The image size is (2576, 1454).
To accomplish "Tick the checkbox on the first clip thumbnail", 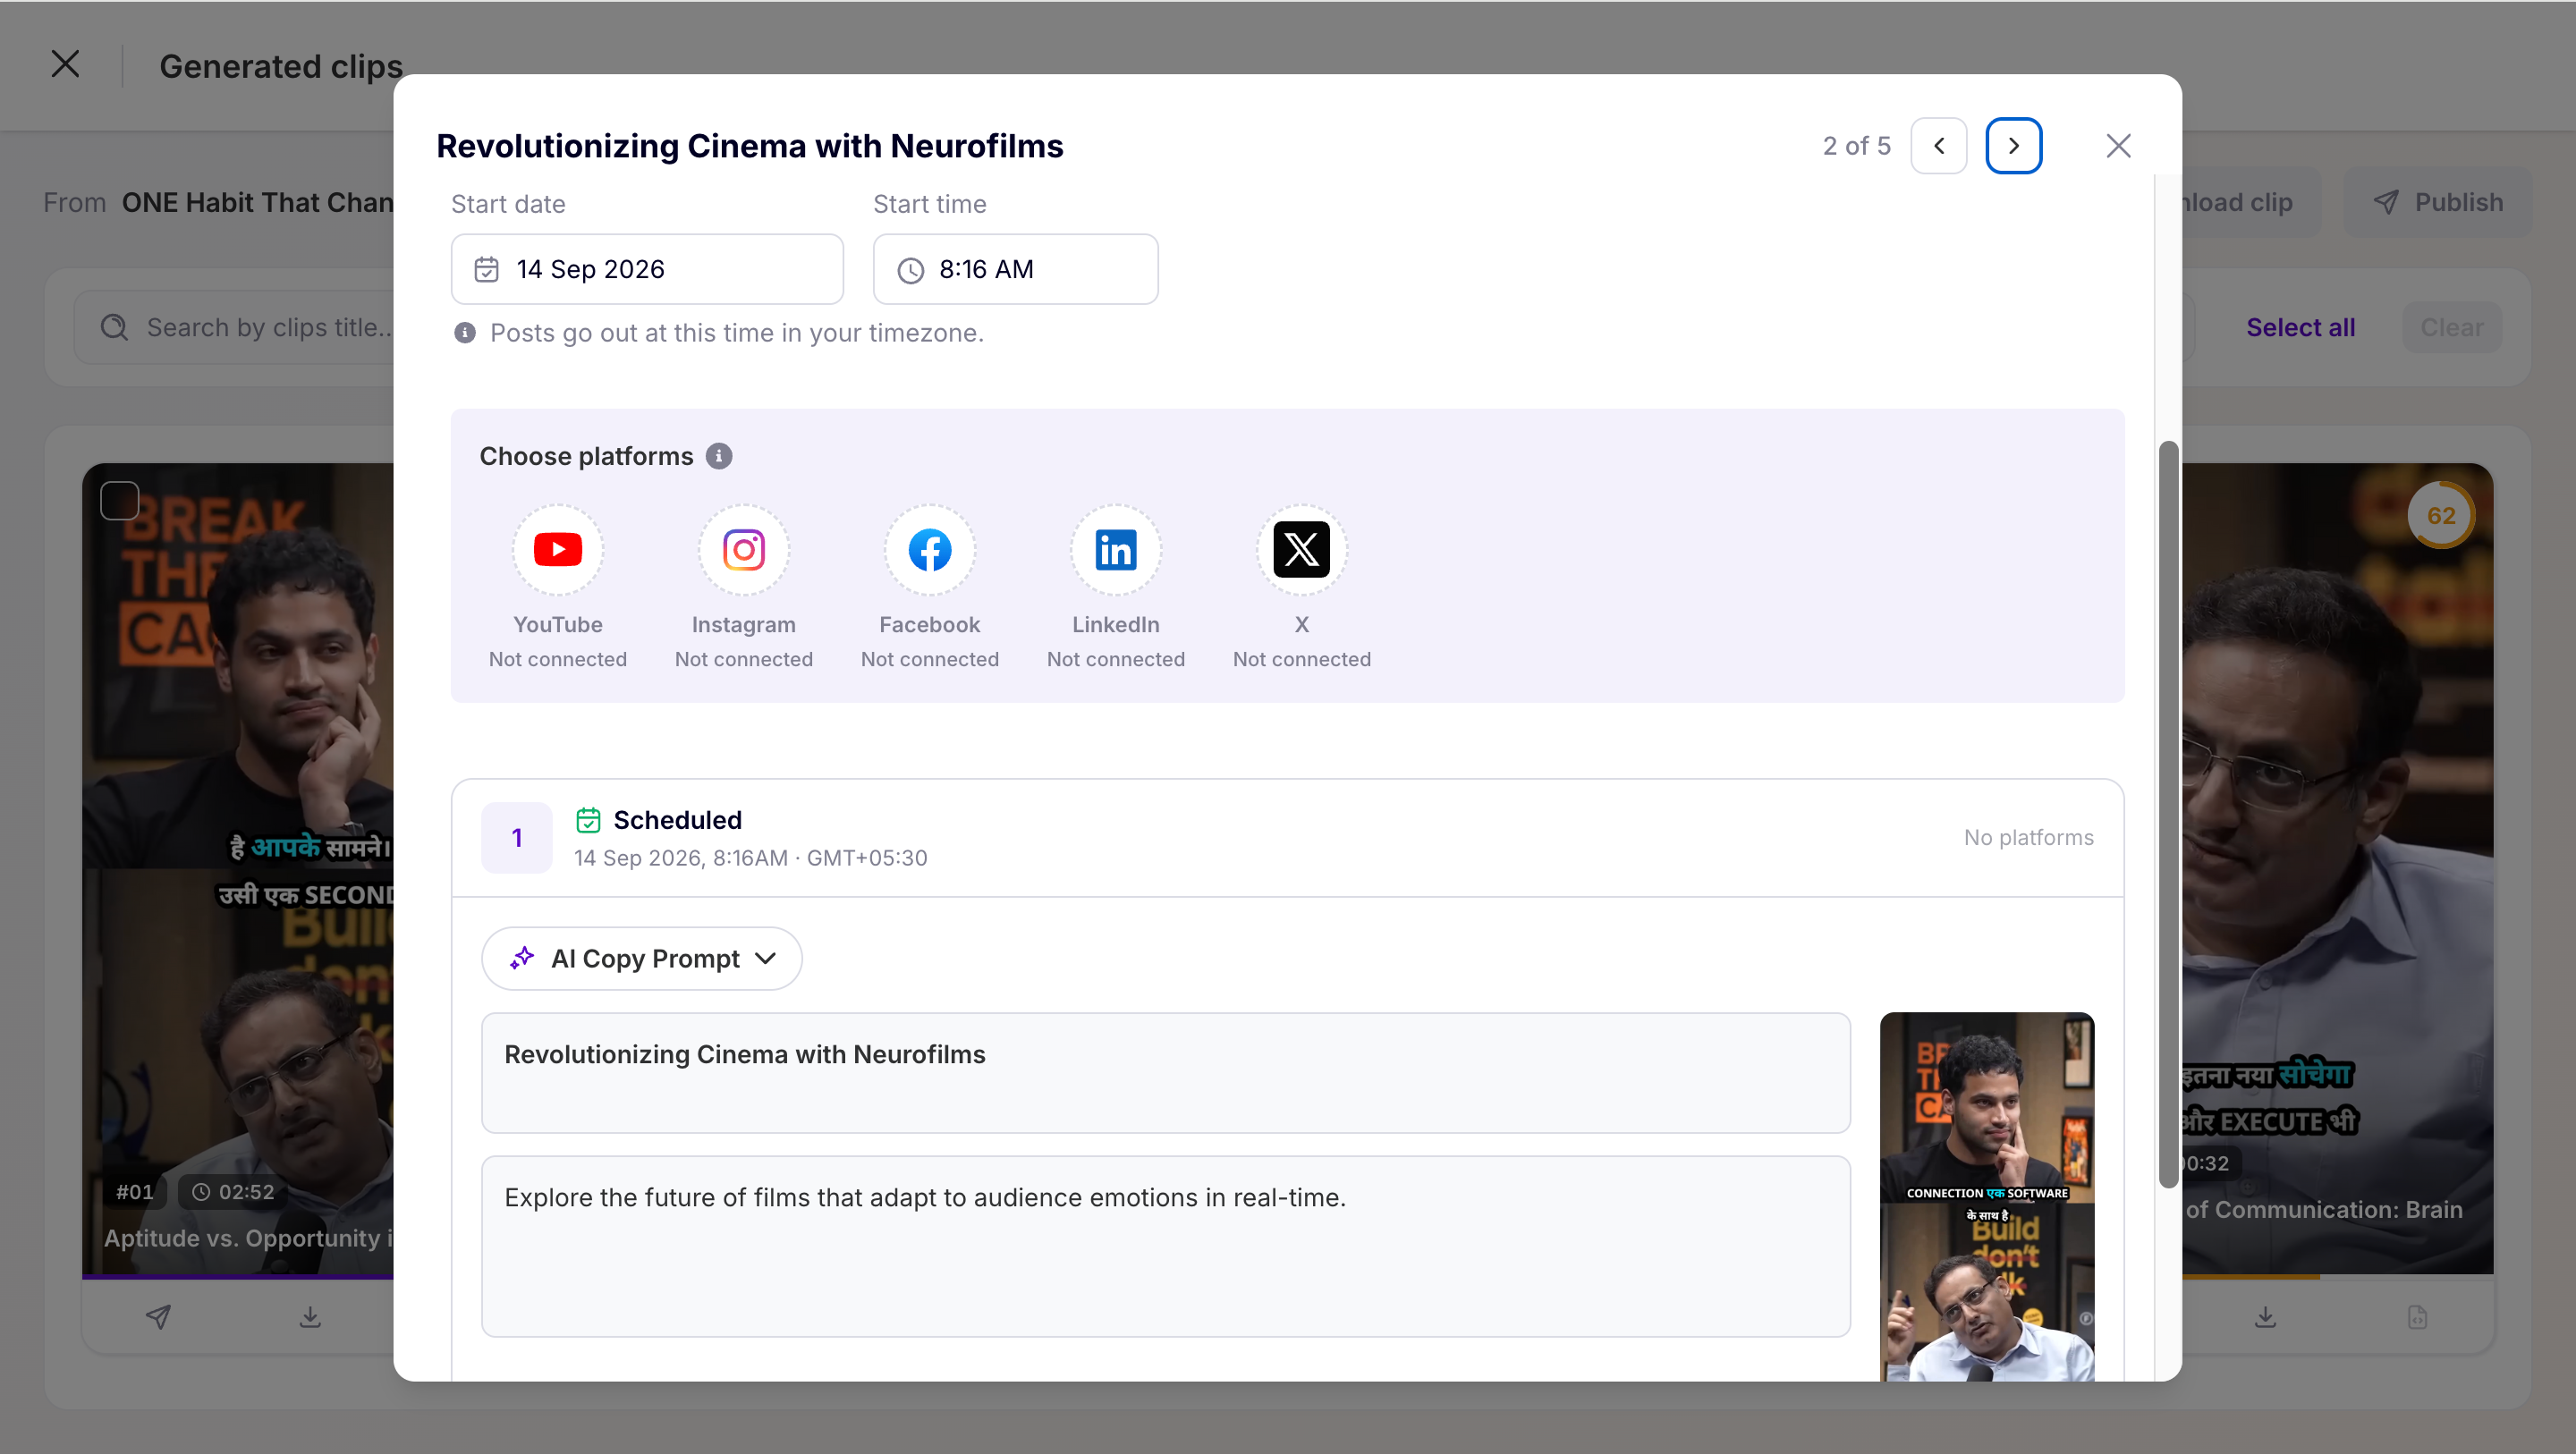I will pyautogui.click(x=120, y=500).
